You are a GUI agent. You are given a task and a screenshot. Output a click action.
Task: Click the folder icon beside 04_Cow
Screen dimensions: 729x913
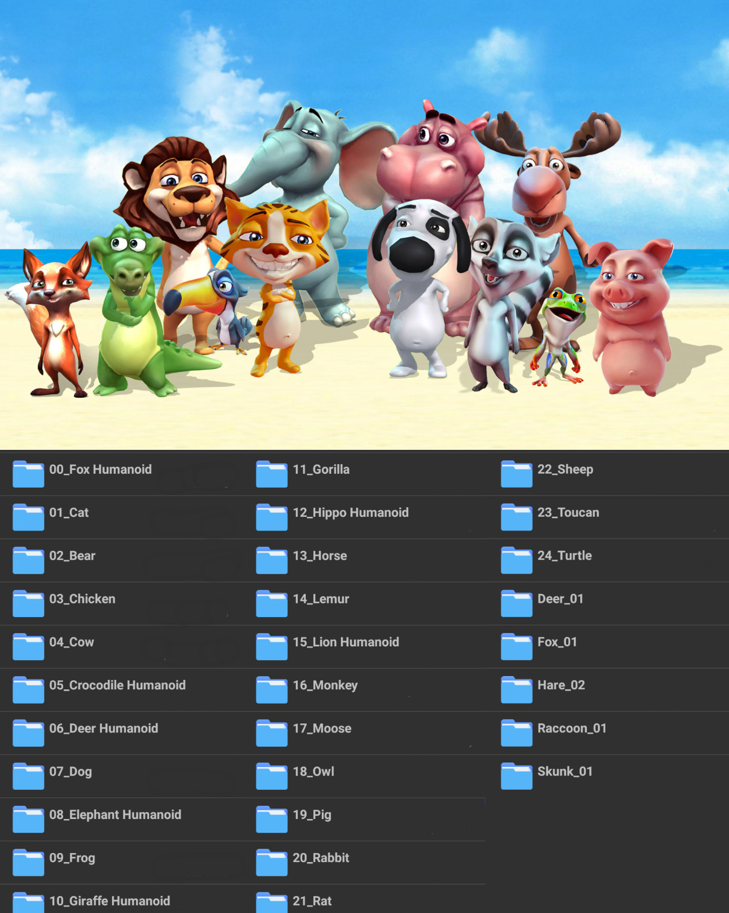[28, 646]
